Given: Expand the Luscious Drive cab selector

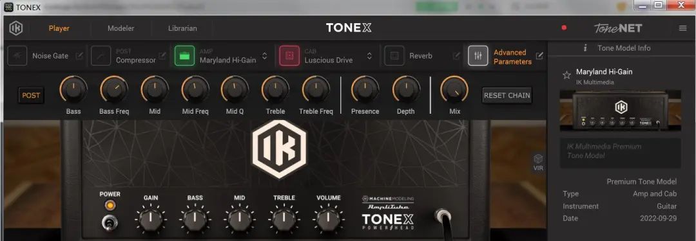Looking at the screenshot, I should point(369,56).
